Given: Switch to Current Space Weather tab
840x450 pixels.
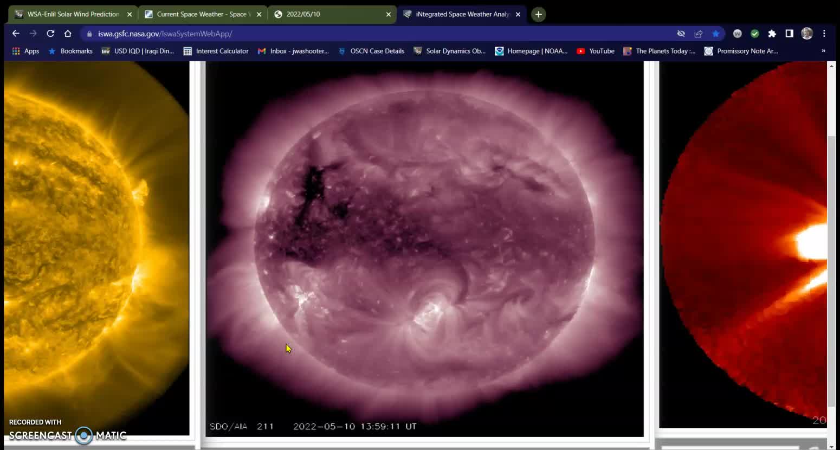Looking at the screenshot, I should pyautogui.click(x=202, y=14).
